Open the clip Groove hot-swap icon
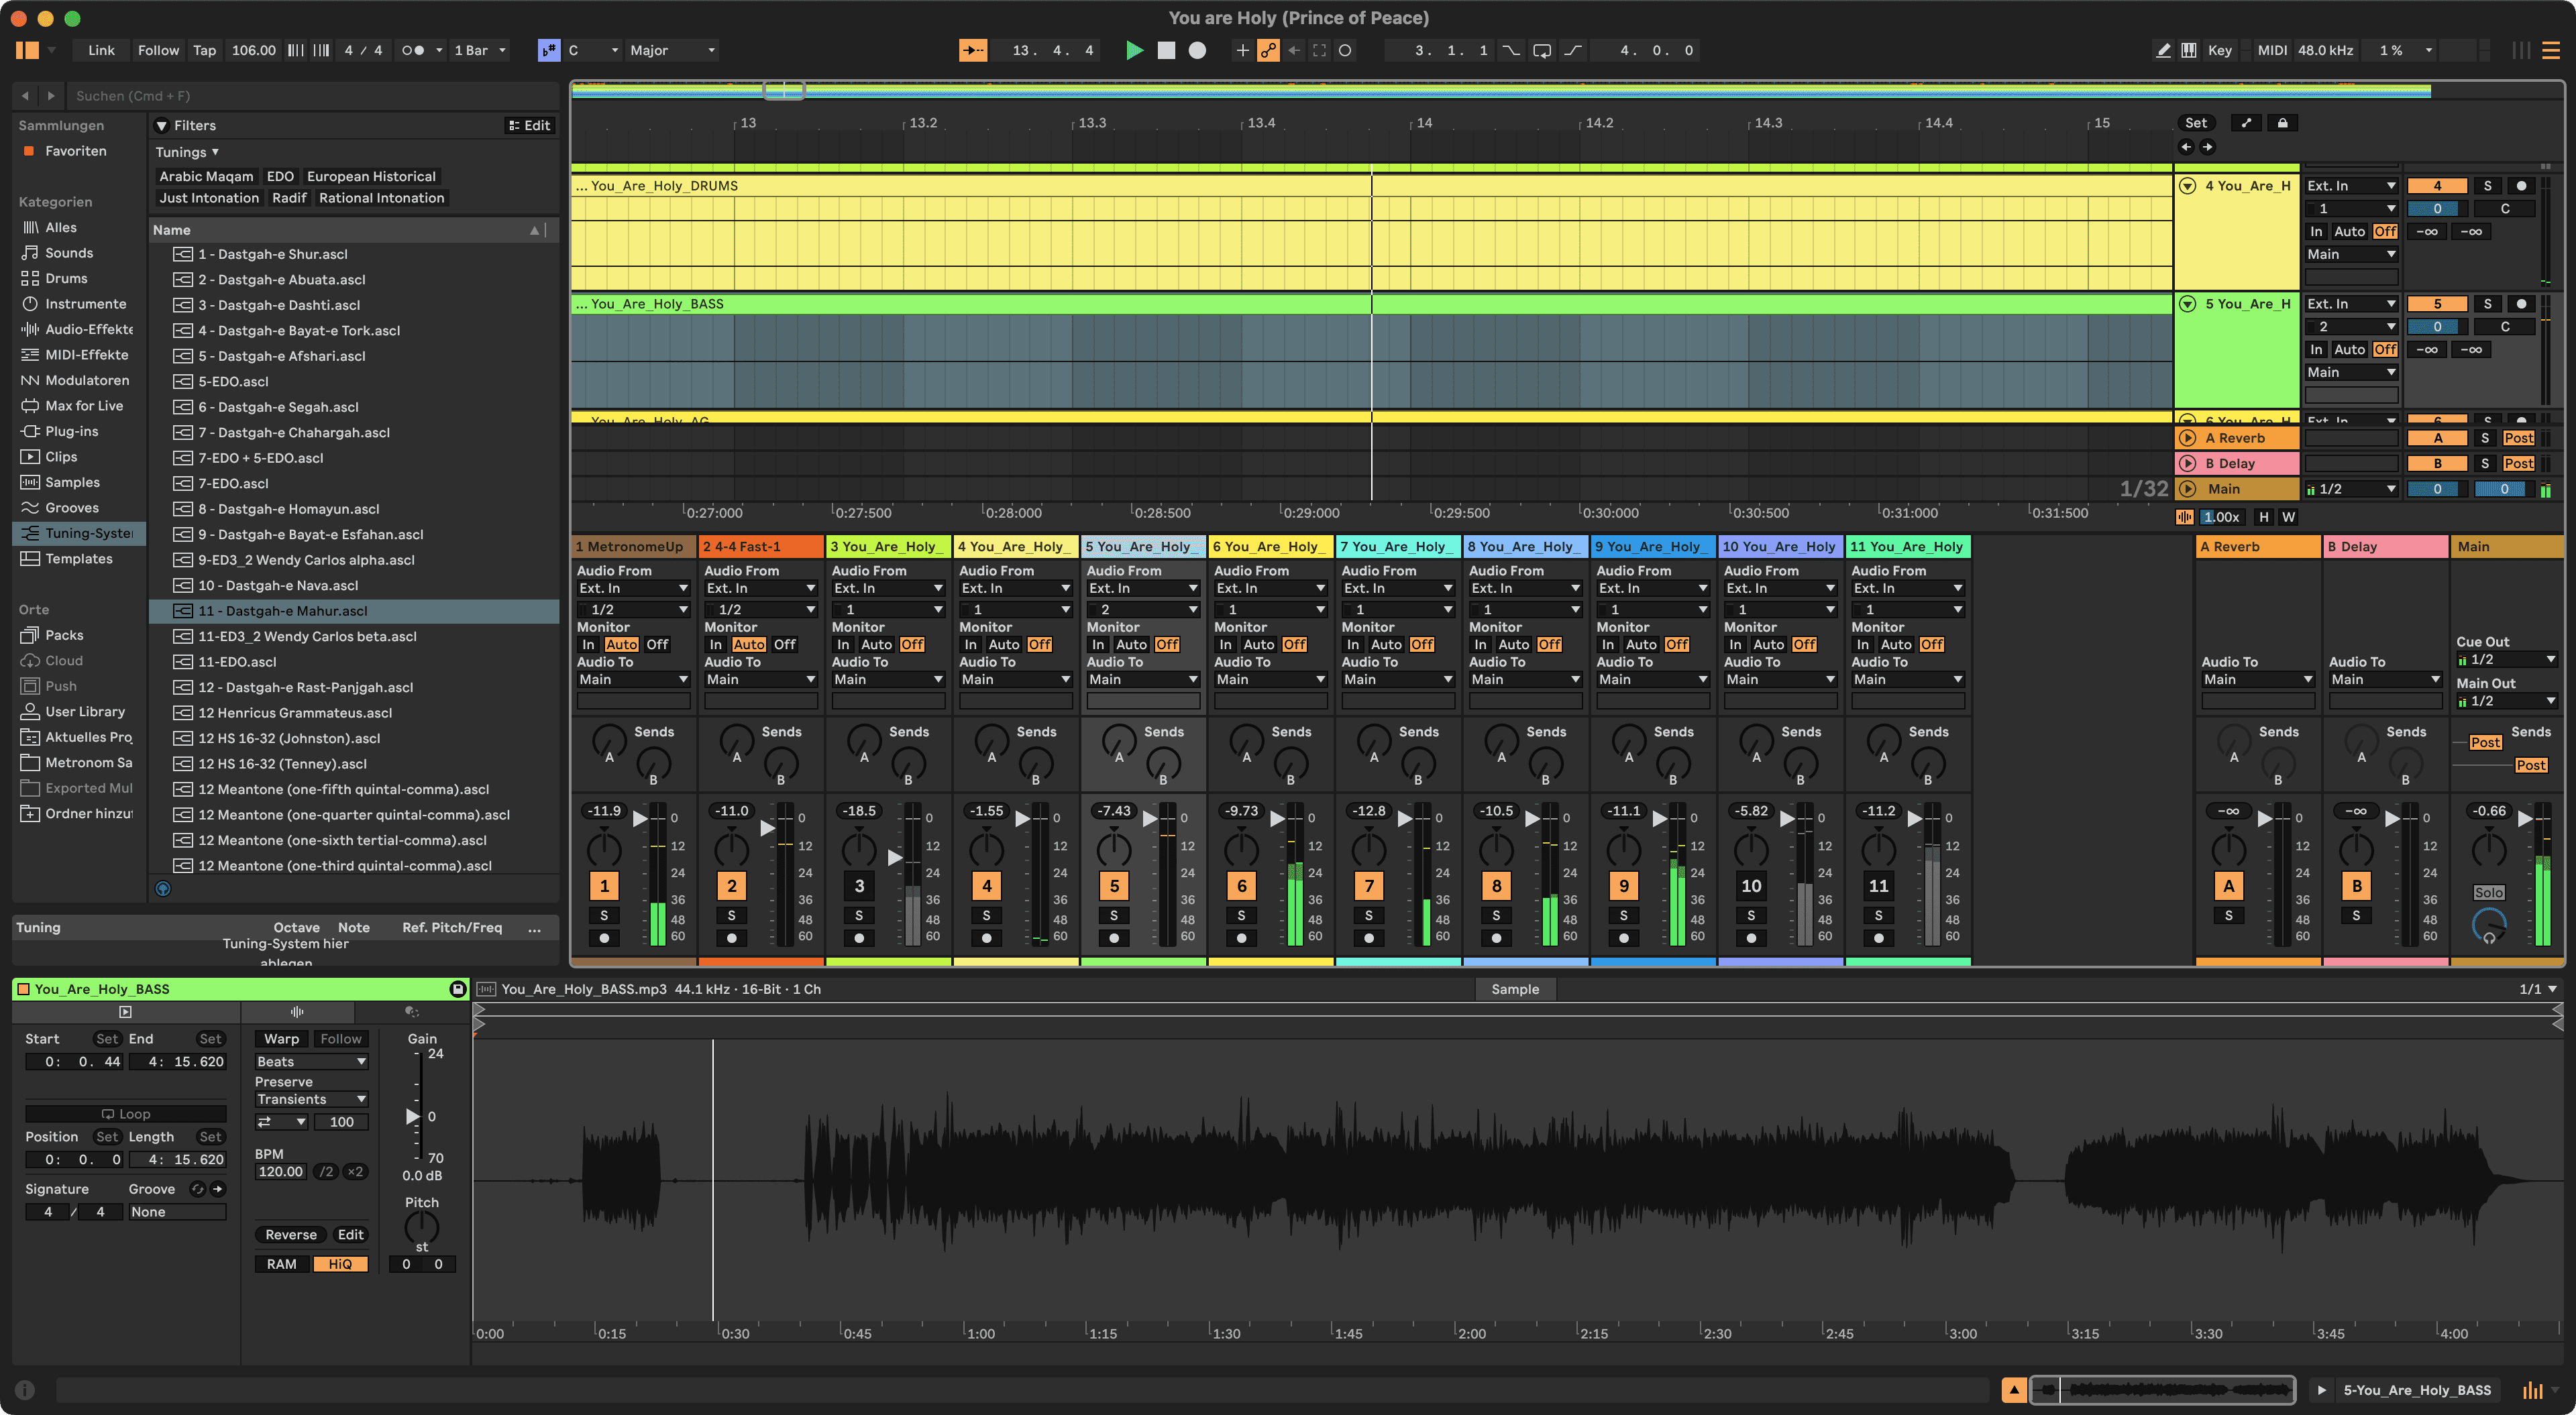Image resolution: width=2576 pixels, height=1415 pixels. 198,1189
